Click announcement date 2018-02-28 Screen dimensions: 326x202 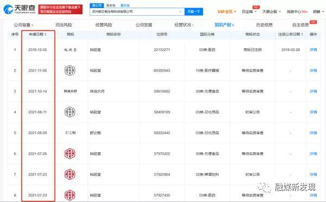point(291,50)
